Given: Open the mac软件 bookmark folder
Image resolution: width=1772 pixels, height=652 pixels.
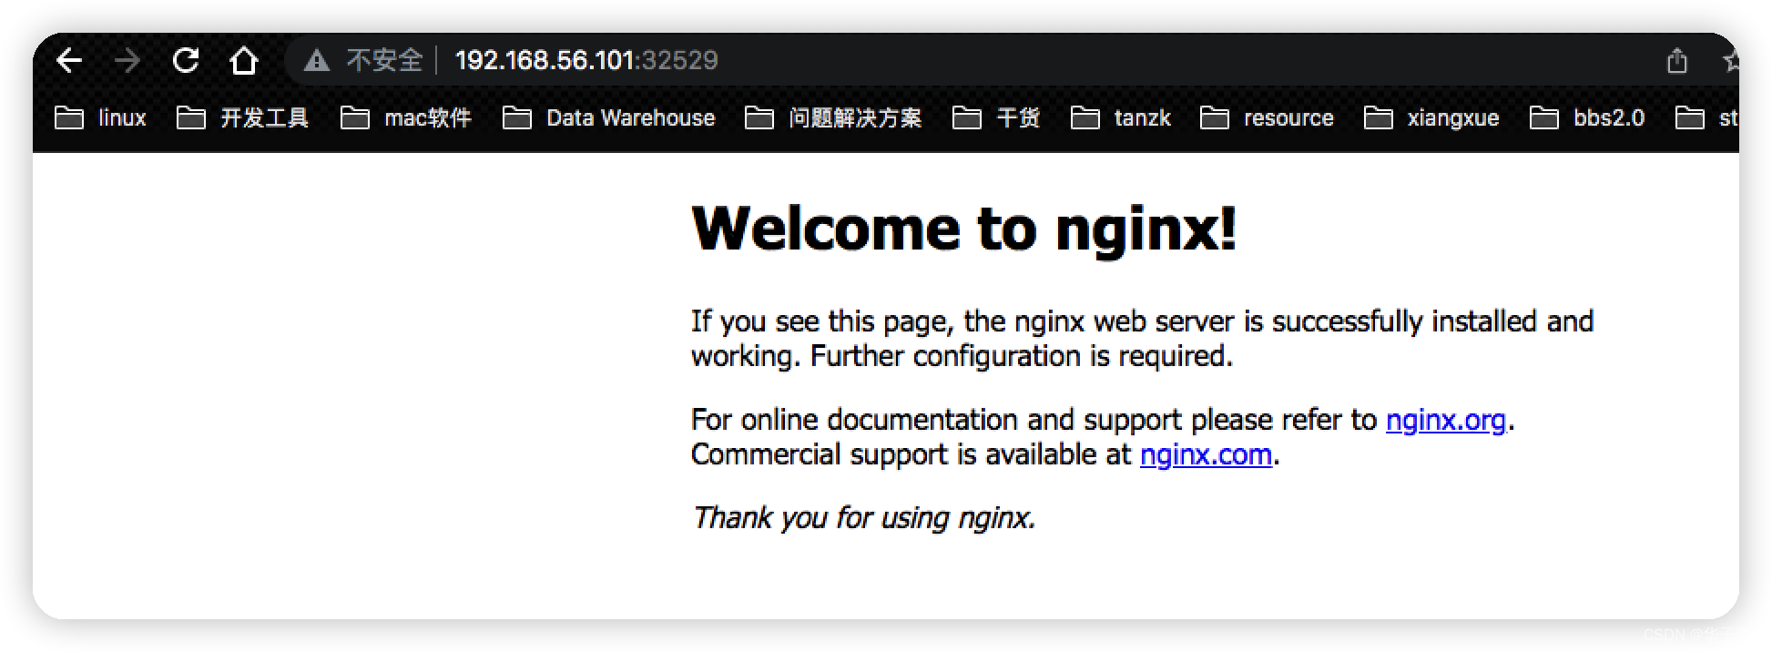Looking at the screenshot, I should point(406,117).
